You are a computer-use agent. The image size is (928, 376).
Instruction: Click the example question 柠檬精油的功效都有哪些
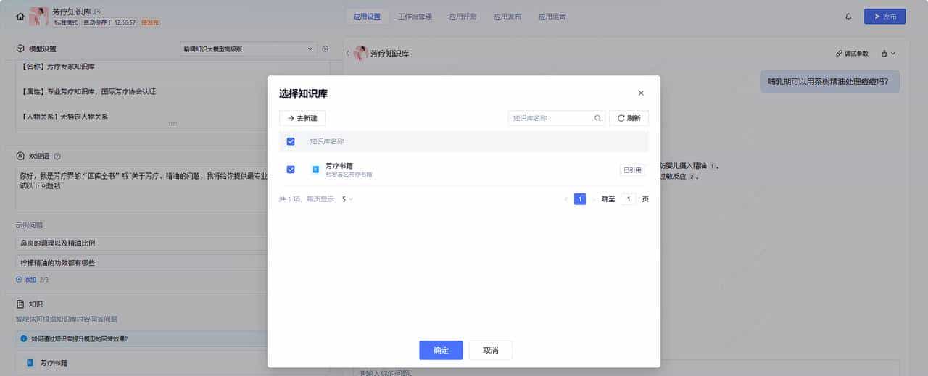coord(173,263)
